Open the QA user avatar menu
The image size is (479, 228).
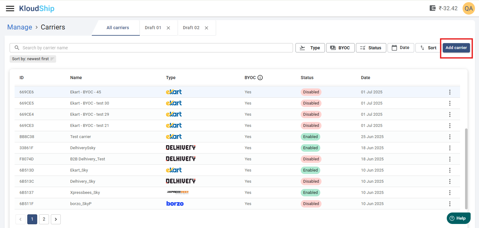click(468, 8)
